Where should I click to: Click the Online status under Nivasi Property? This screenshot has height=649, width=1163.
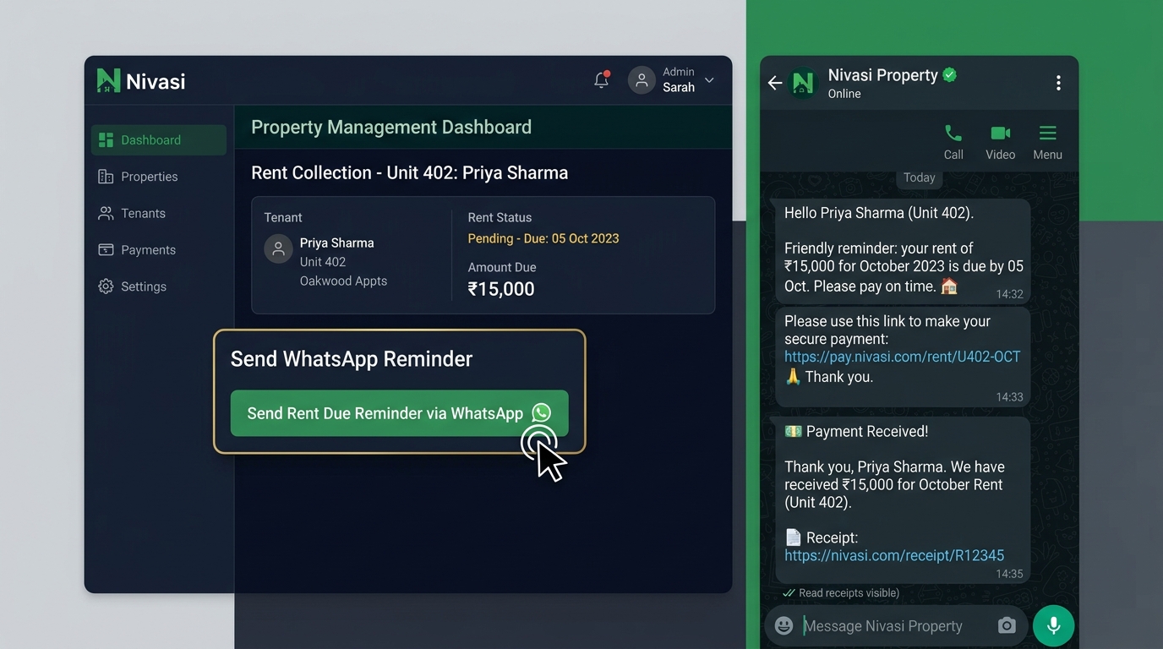tap(844, 94)
